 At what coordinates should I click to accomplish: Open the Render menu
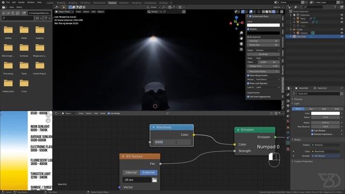(x=22, y=2)
